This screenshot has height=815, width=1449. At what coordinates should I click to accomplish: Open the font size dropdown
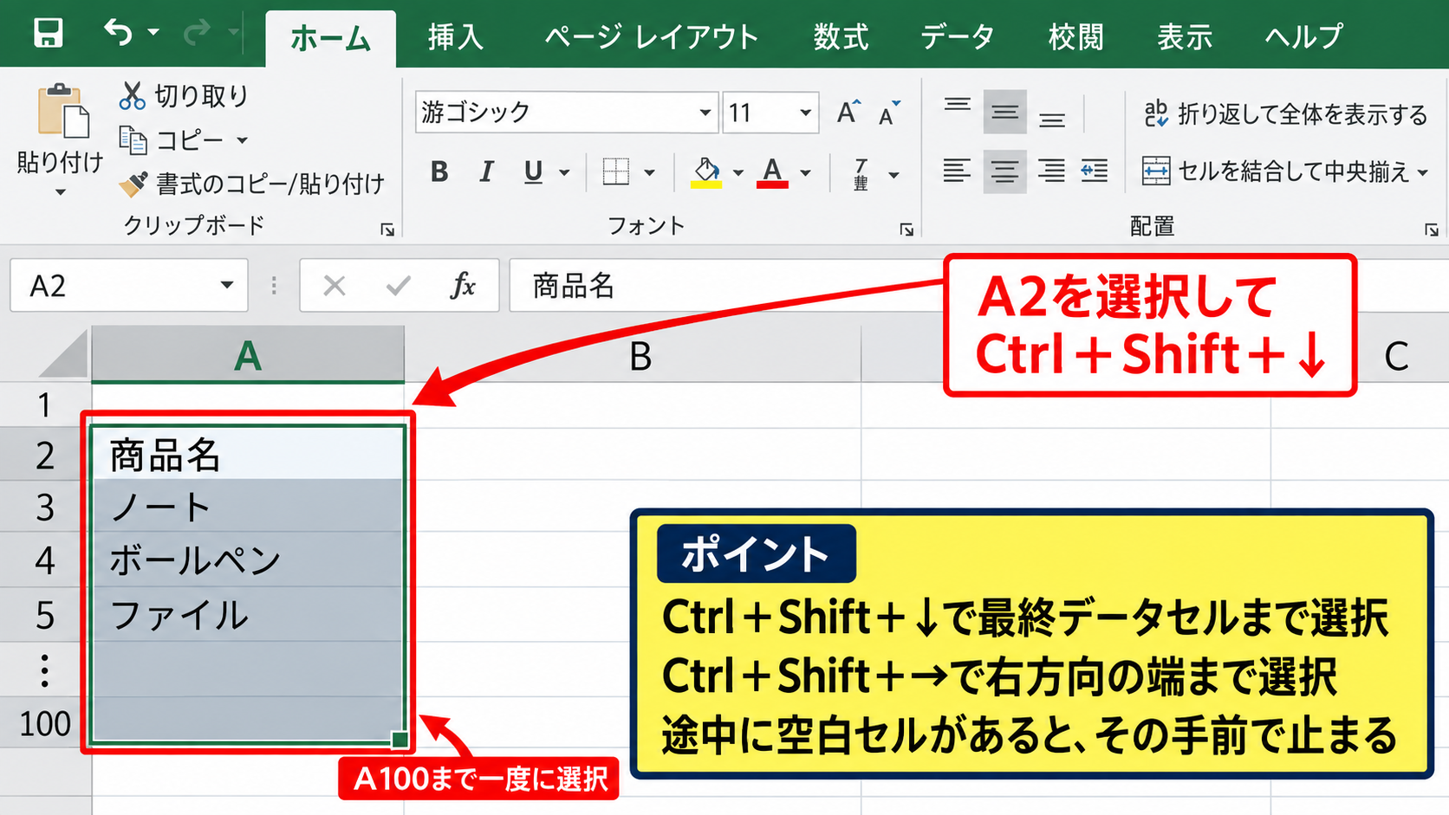tap(805, 112)
